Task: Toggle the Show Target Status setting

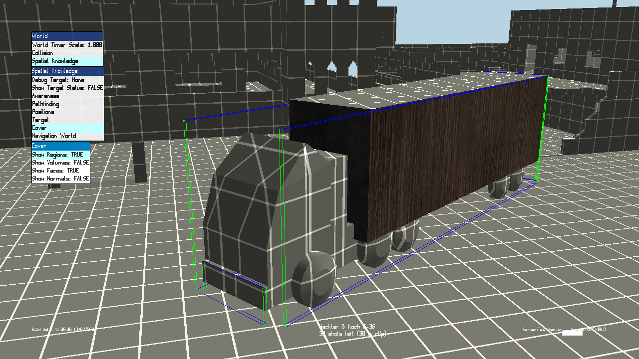Action: point(67,88)
